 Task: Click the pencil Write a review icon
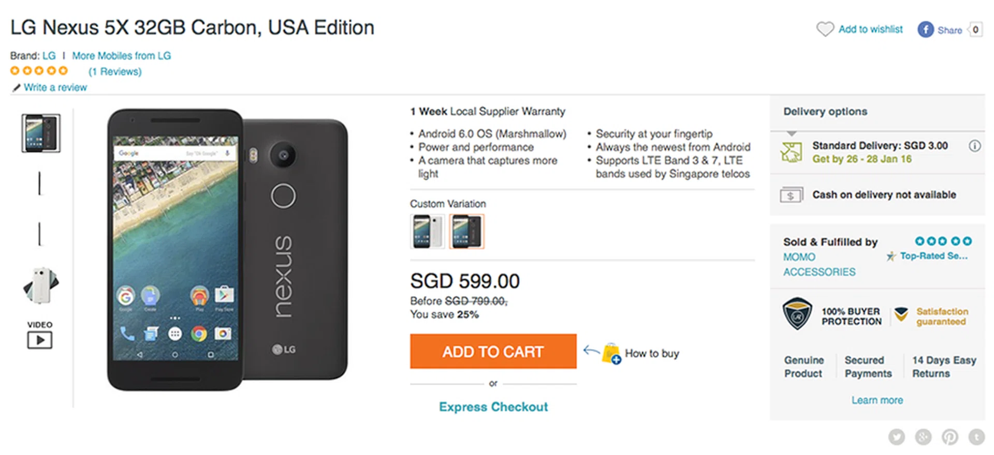[17, 88]
